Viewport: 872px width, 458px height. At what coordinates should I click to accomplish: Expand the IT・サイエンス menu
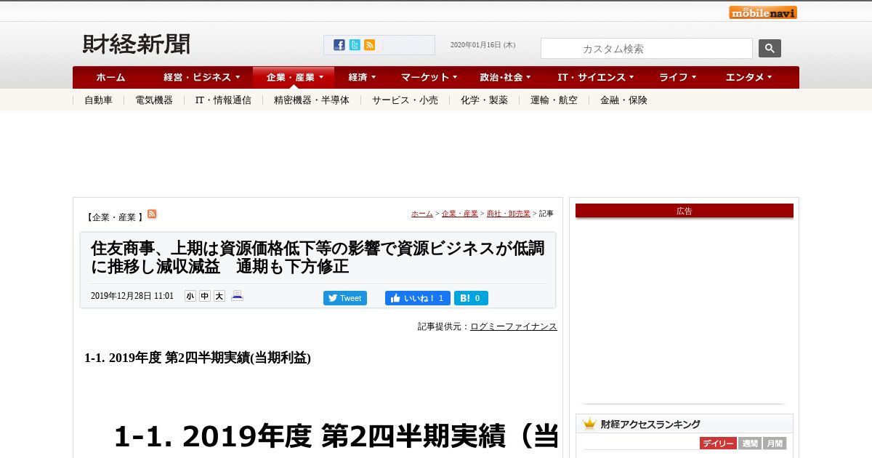[595, 77]
